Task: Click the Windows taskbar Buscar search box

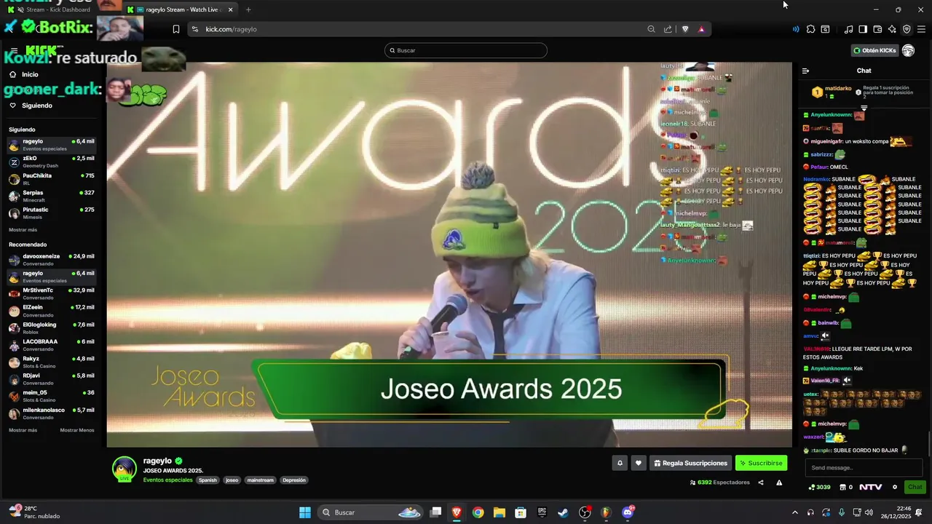Action: [371, 512]
